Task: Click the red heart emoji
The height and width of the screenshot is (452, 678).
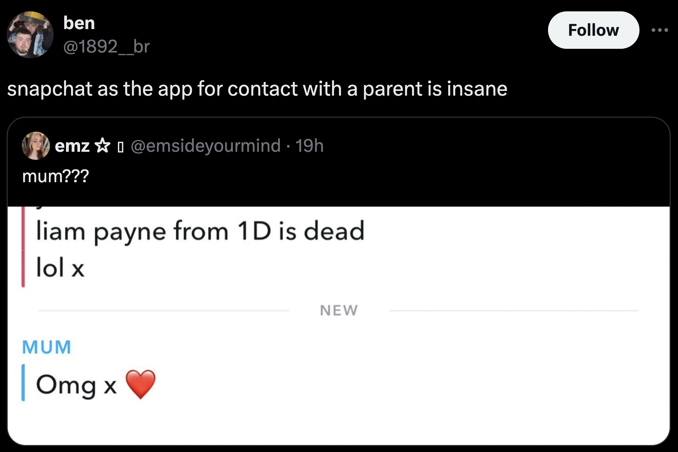Action: (140, 384)
